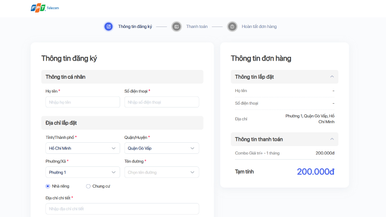
Task: Go to the Hoàn tất đơn hàng step label
Action: coord(259,27)
